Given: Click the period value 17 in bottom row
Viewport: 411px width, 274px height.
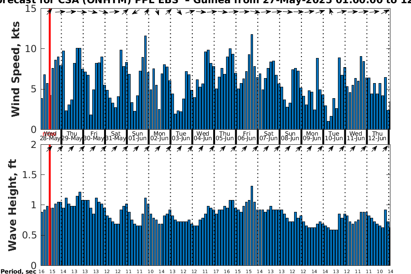Looking at the screenshot, I should click(216, 271).
